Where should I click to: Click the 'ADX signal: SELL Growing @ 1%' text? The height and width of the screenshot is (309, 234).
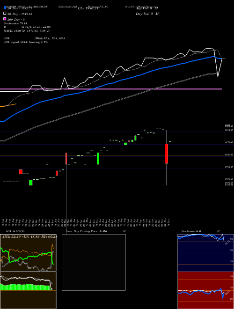pyautogui.click(x=26, y=42)
